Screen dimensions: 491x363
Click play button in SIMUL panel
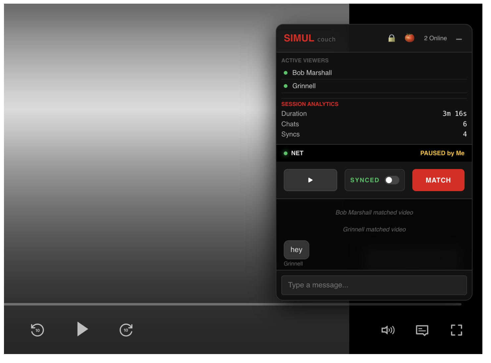[310, 180]
